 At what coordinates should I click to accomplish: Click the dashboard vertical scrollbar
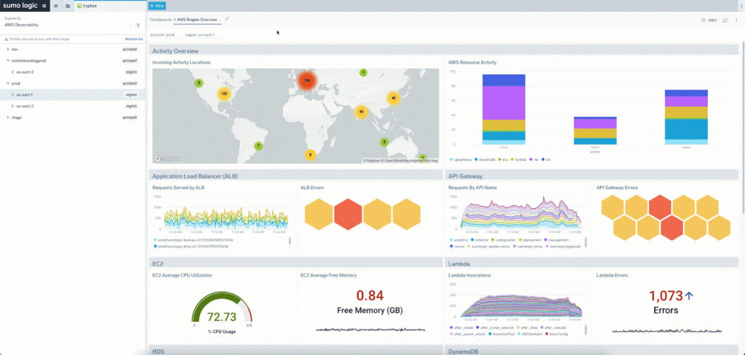click(743, 126)
